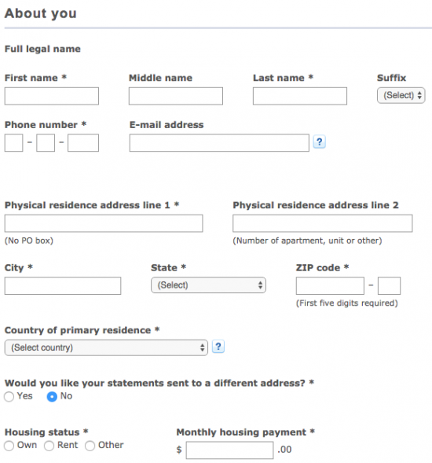Focus Physical residence address line 1

104,223
